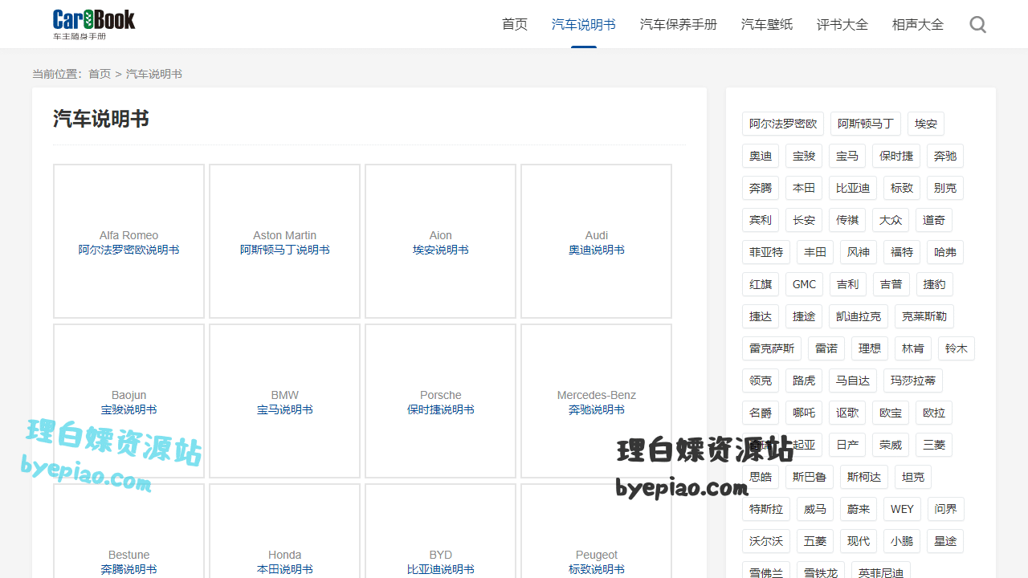
Task: Select the 马自达 sidebar tag
Action: 853,381
